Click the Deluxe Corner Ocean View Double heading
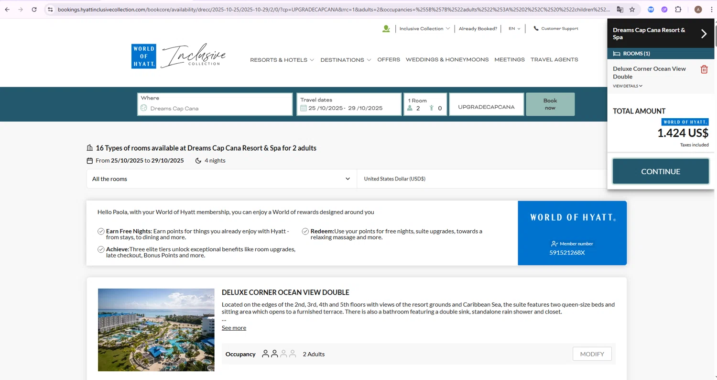This screenshot has width=717, height=380. (x=285, y=292)
